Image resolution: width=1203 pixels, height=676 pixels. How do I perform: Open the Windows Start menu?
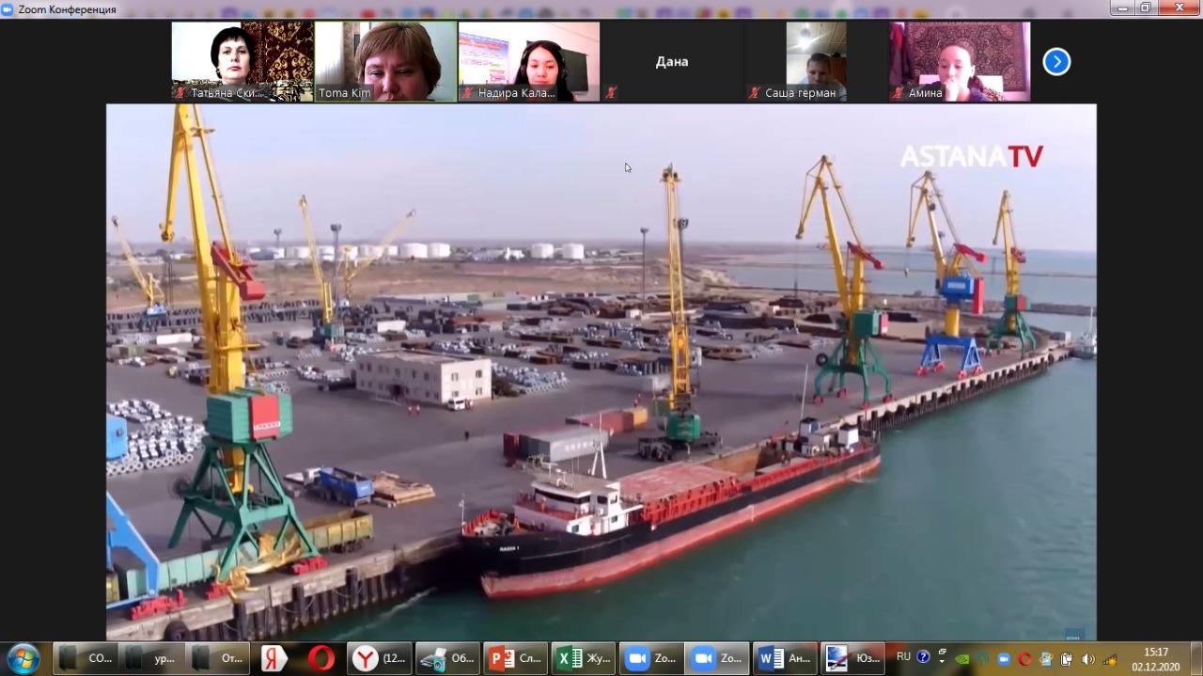click(23, 658)
